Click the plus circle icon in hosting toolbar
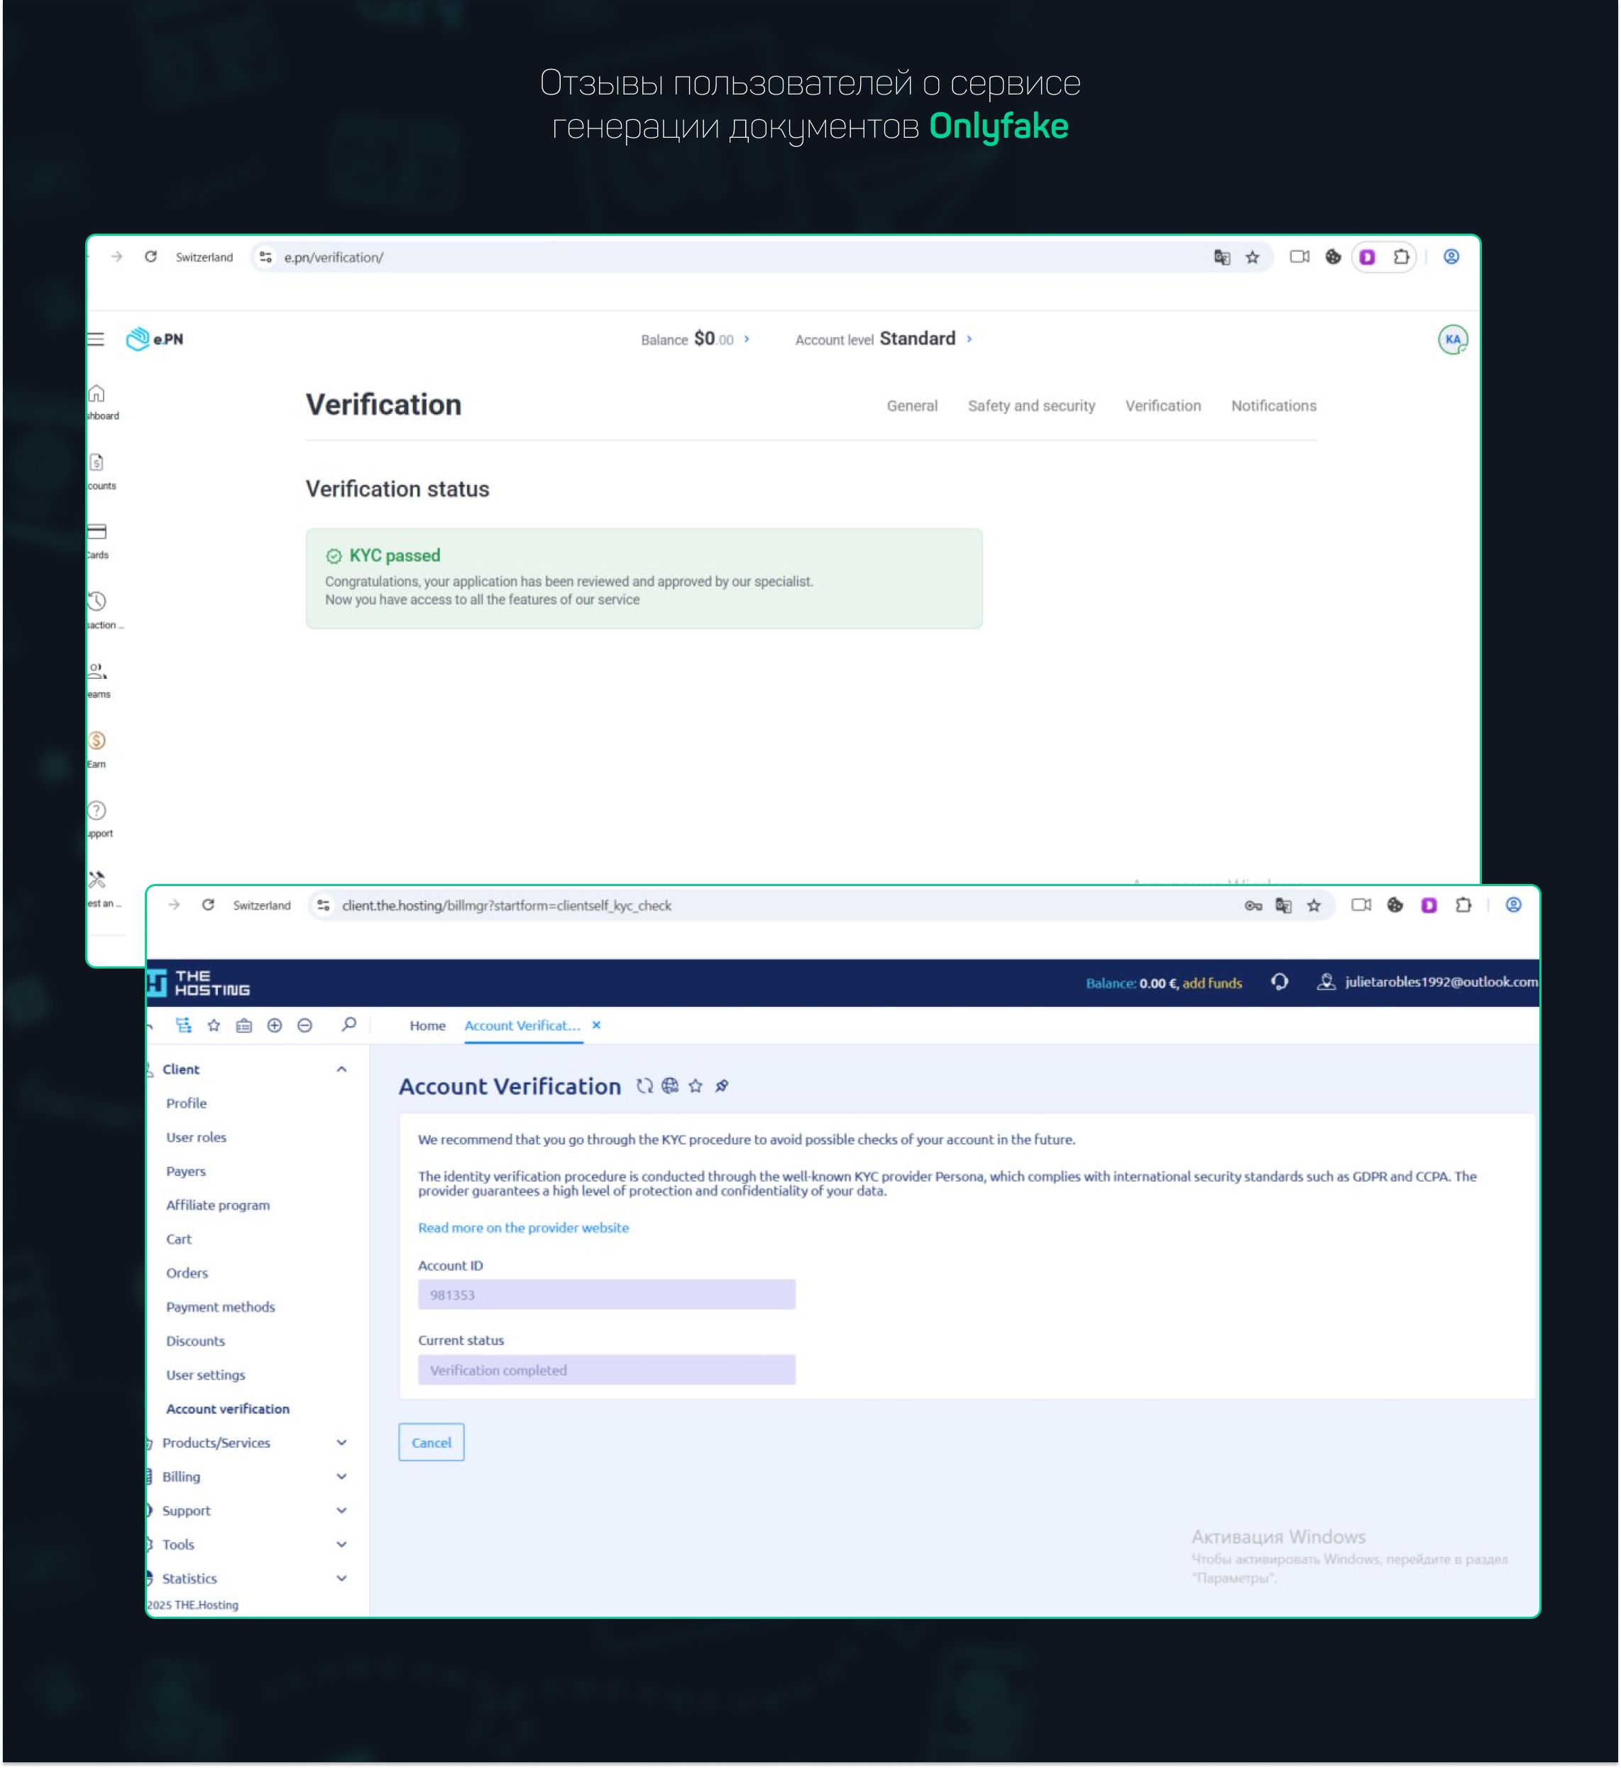1621x1768 pixels. pyautogui.click(x=275, y=1025)
